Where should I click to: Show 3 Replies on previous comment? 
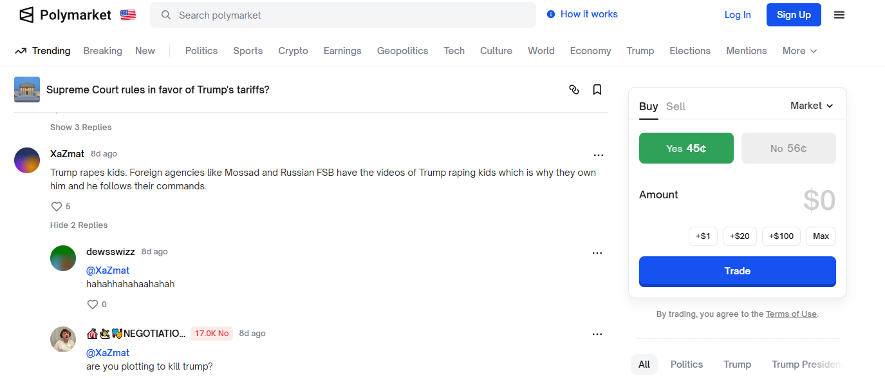coord(81,128)
